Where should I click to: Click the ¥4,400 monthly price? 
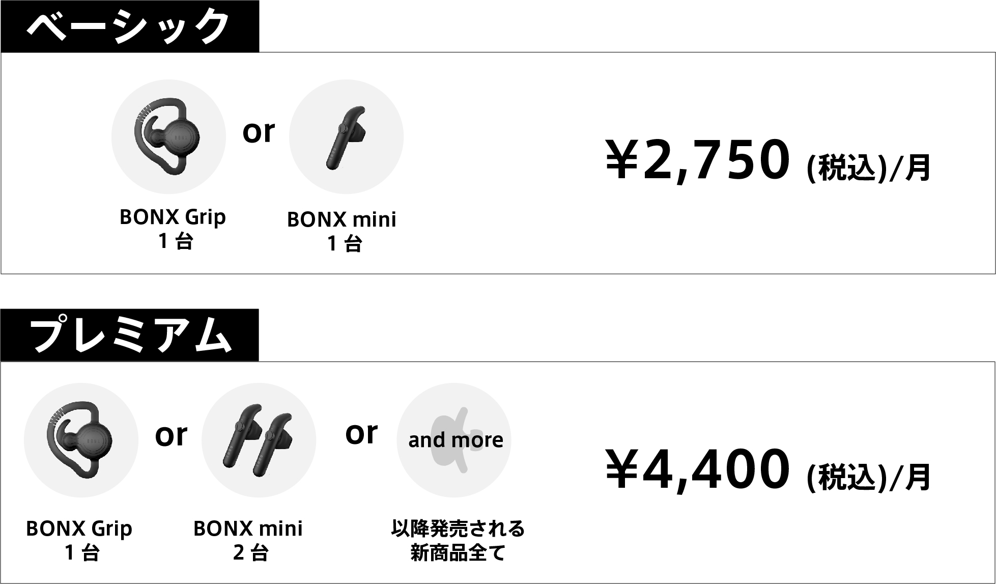697,469
